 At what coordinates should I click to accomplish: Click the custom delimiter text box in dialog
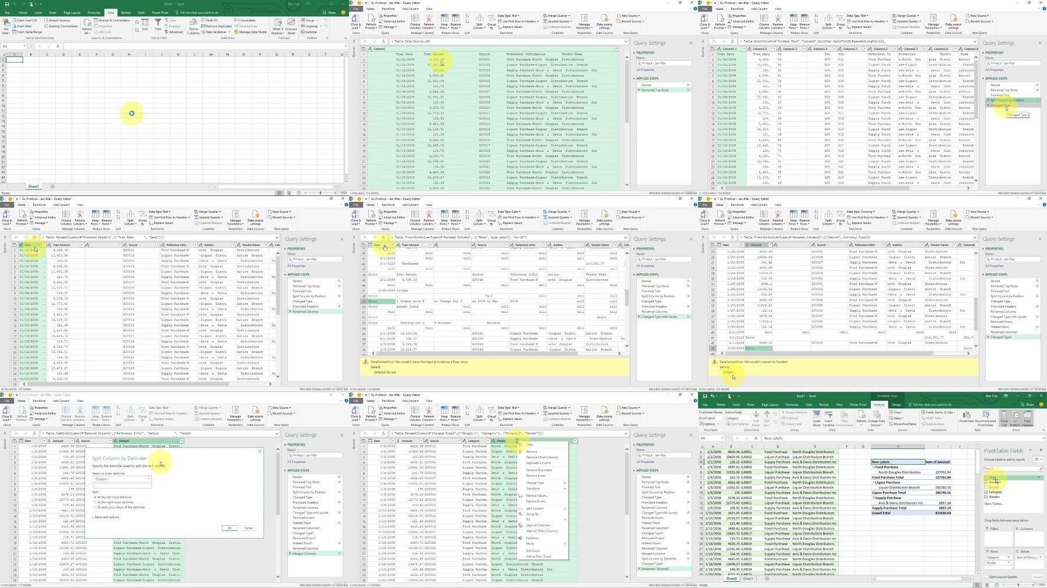coord(122,486)
